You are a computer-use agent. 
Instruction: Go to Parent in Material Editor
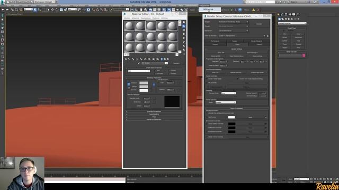pyautogui.click(x=165, y=59)
